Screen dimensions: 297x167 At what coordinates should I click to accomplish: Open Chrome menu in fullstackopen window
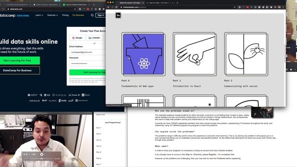(283, 7)
